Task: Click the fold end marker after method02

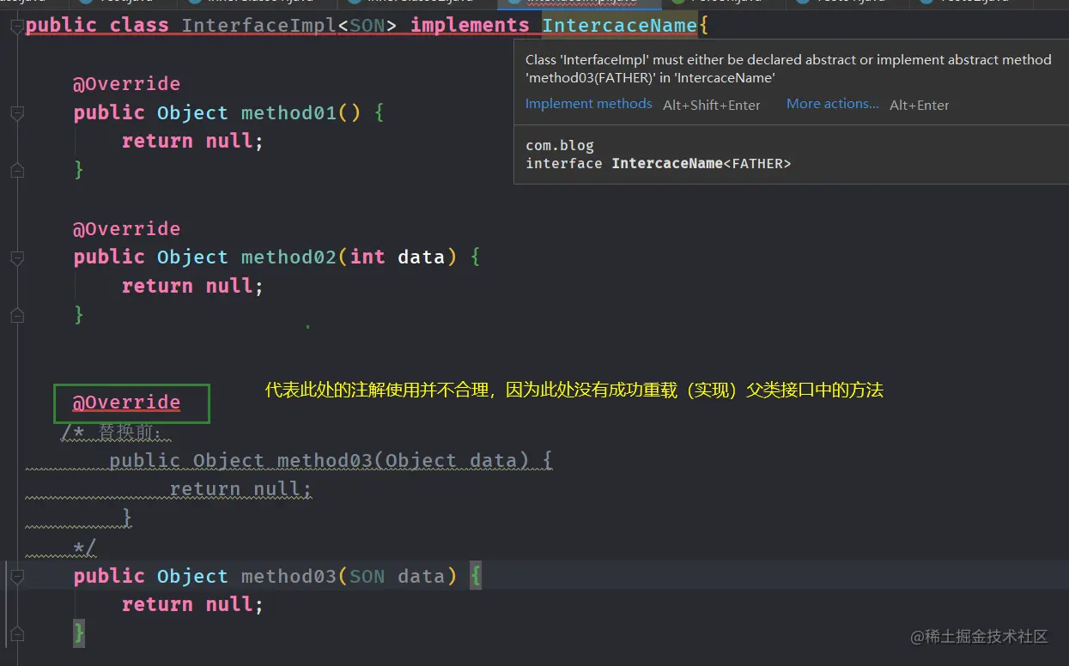Action: 16,315
